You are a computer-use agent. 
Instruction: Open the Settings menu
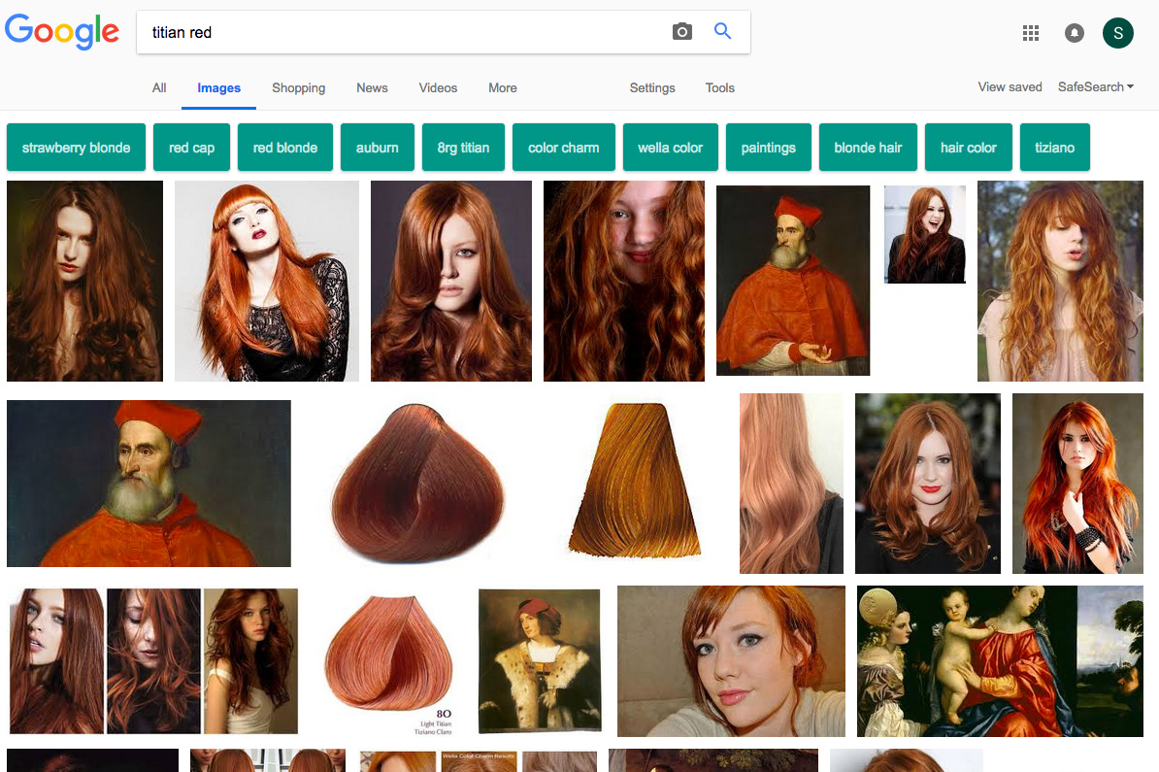point(651,88)
